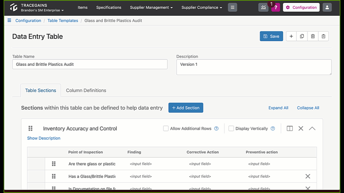Open the hamburger menu in top navbar
The width and height of the screenshot is (344, 193).
point(233,8)
